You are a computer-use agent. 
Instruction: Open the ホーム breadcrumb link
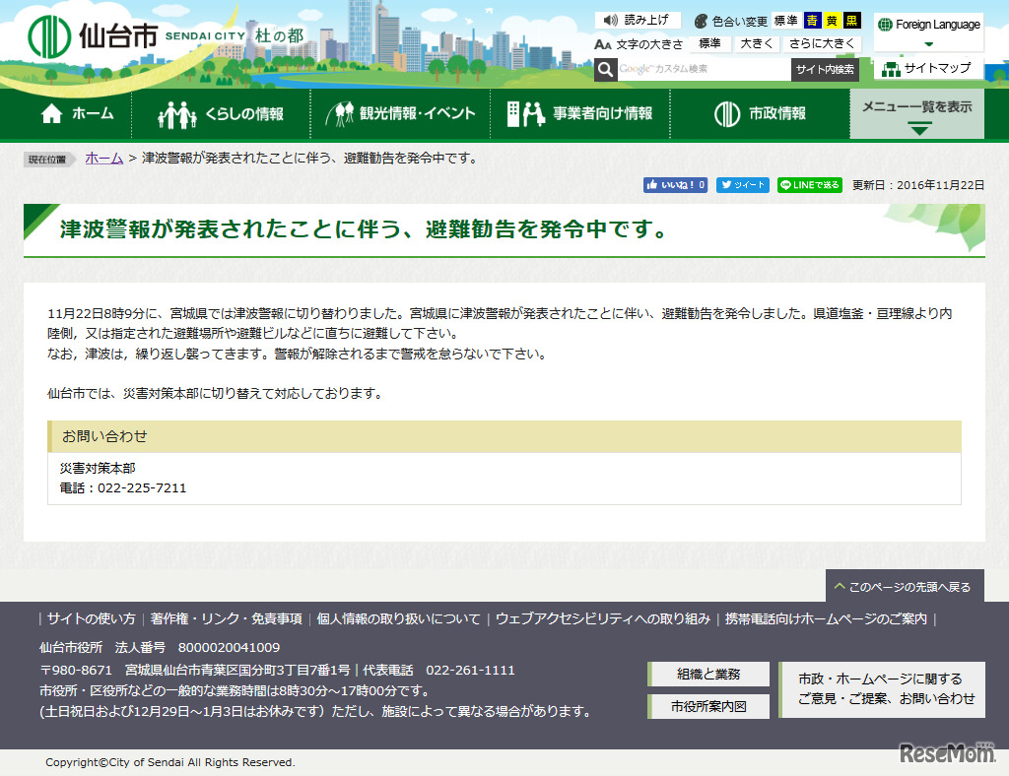pos(103,158)
